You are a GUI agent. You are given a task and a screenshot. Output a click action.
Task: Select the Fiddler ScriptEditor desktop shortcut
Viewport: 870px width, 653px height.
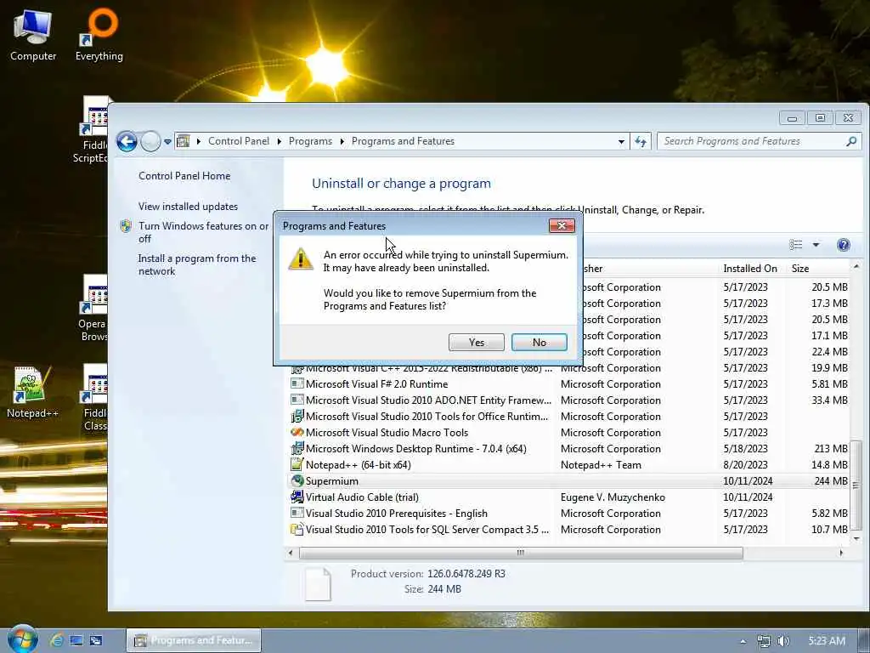pos(91,130)
